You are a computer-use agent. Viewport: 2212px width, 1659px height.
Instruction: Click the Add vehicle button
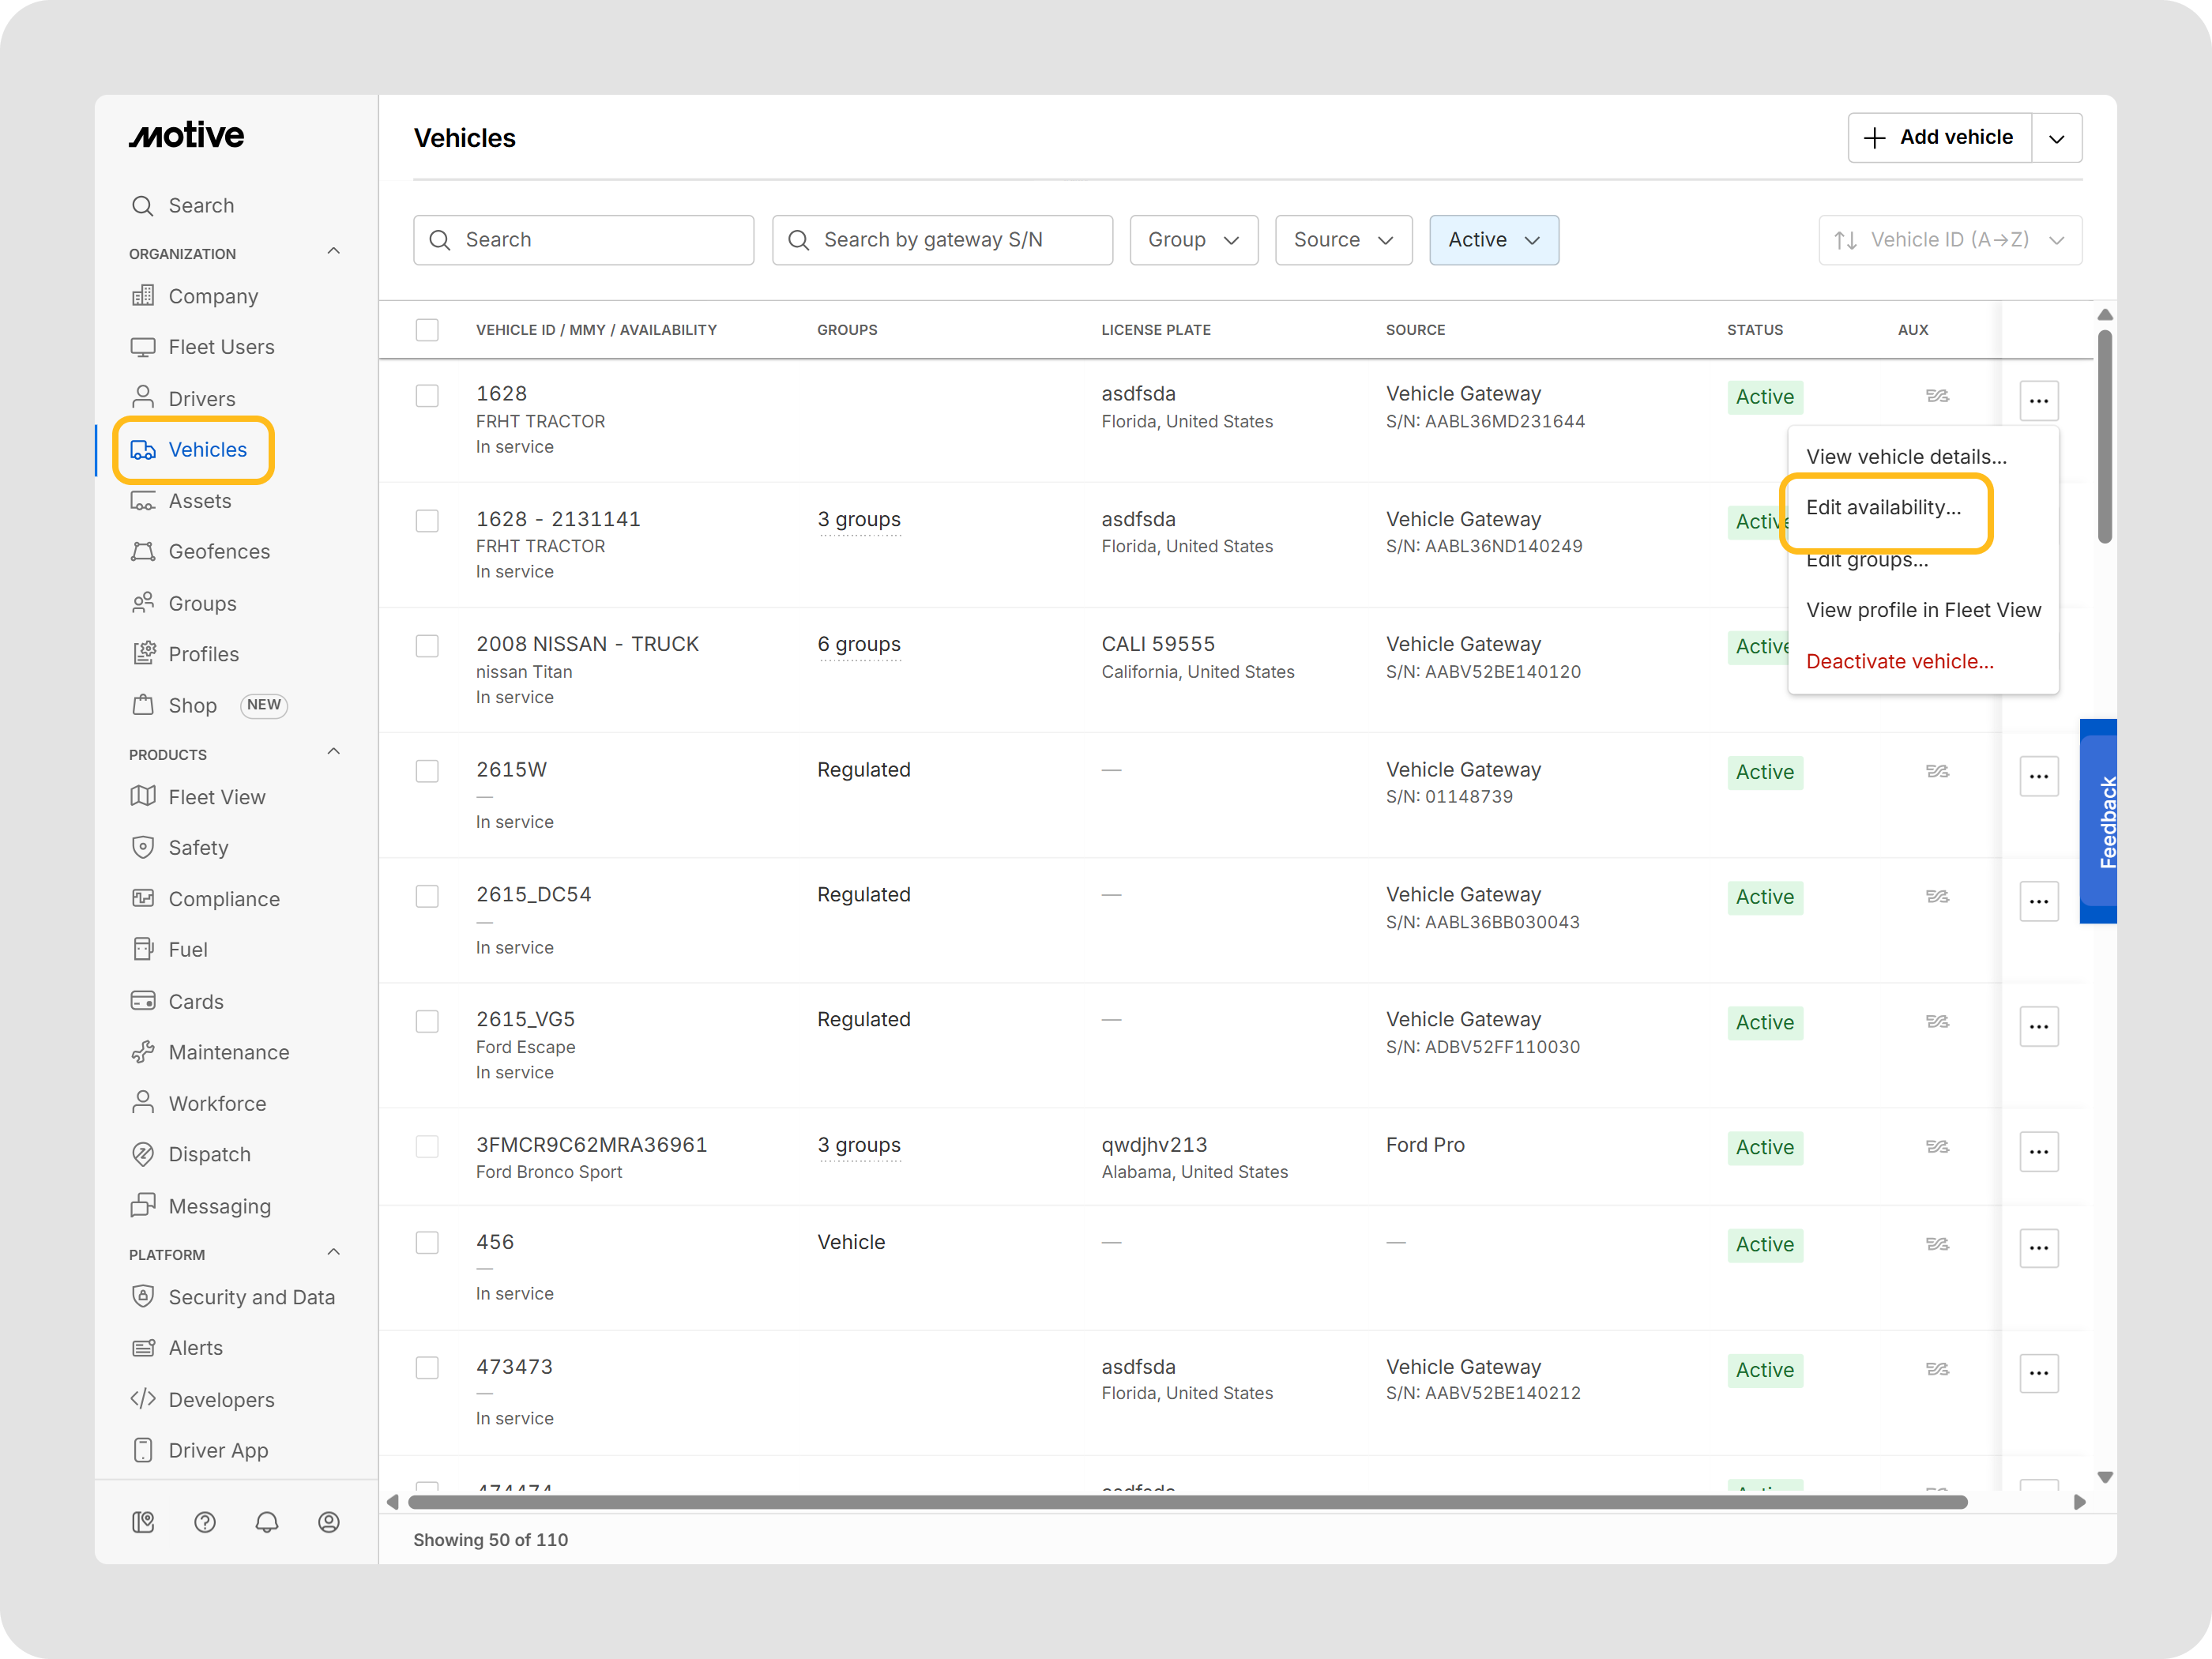pyautogui.click(x=1939, y=138)
